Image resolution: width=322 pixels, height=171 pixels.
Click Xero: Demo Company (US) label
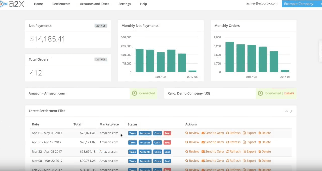pyautogui.click(x=189, y=93)
